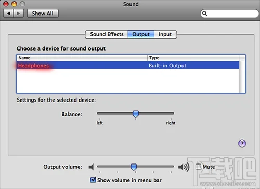260x189 pixels.
Task: Click the Show All button
Action: coord(43,14)
